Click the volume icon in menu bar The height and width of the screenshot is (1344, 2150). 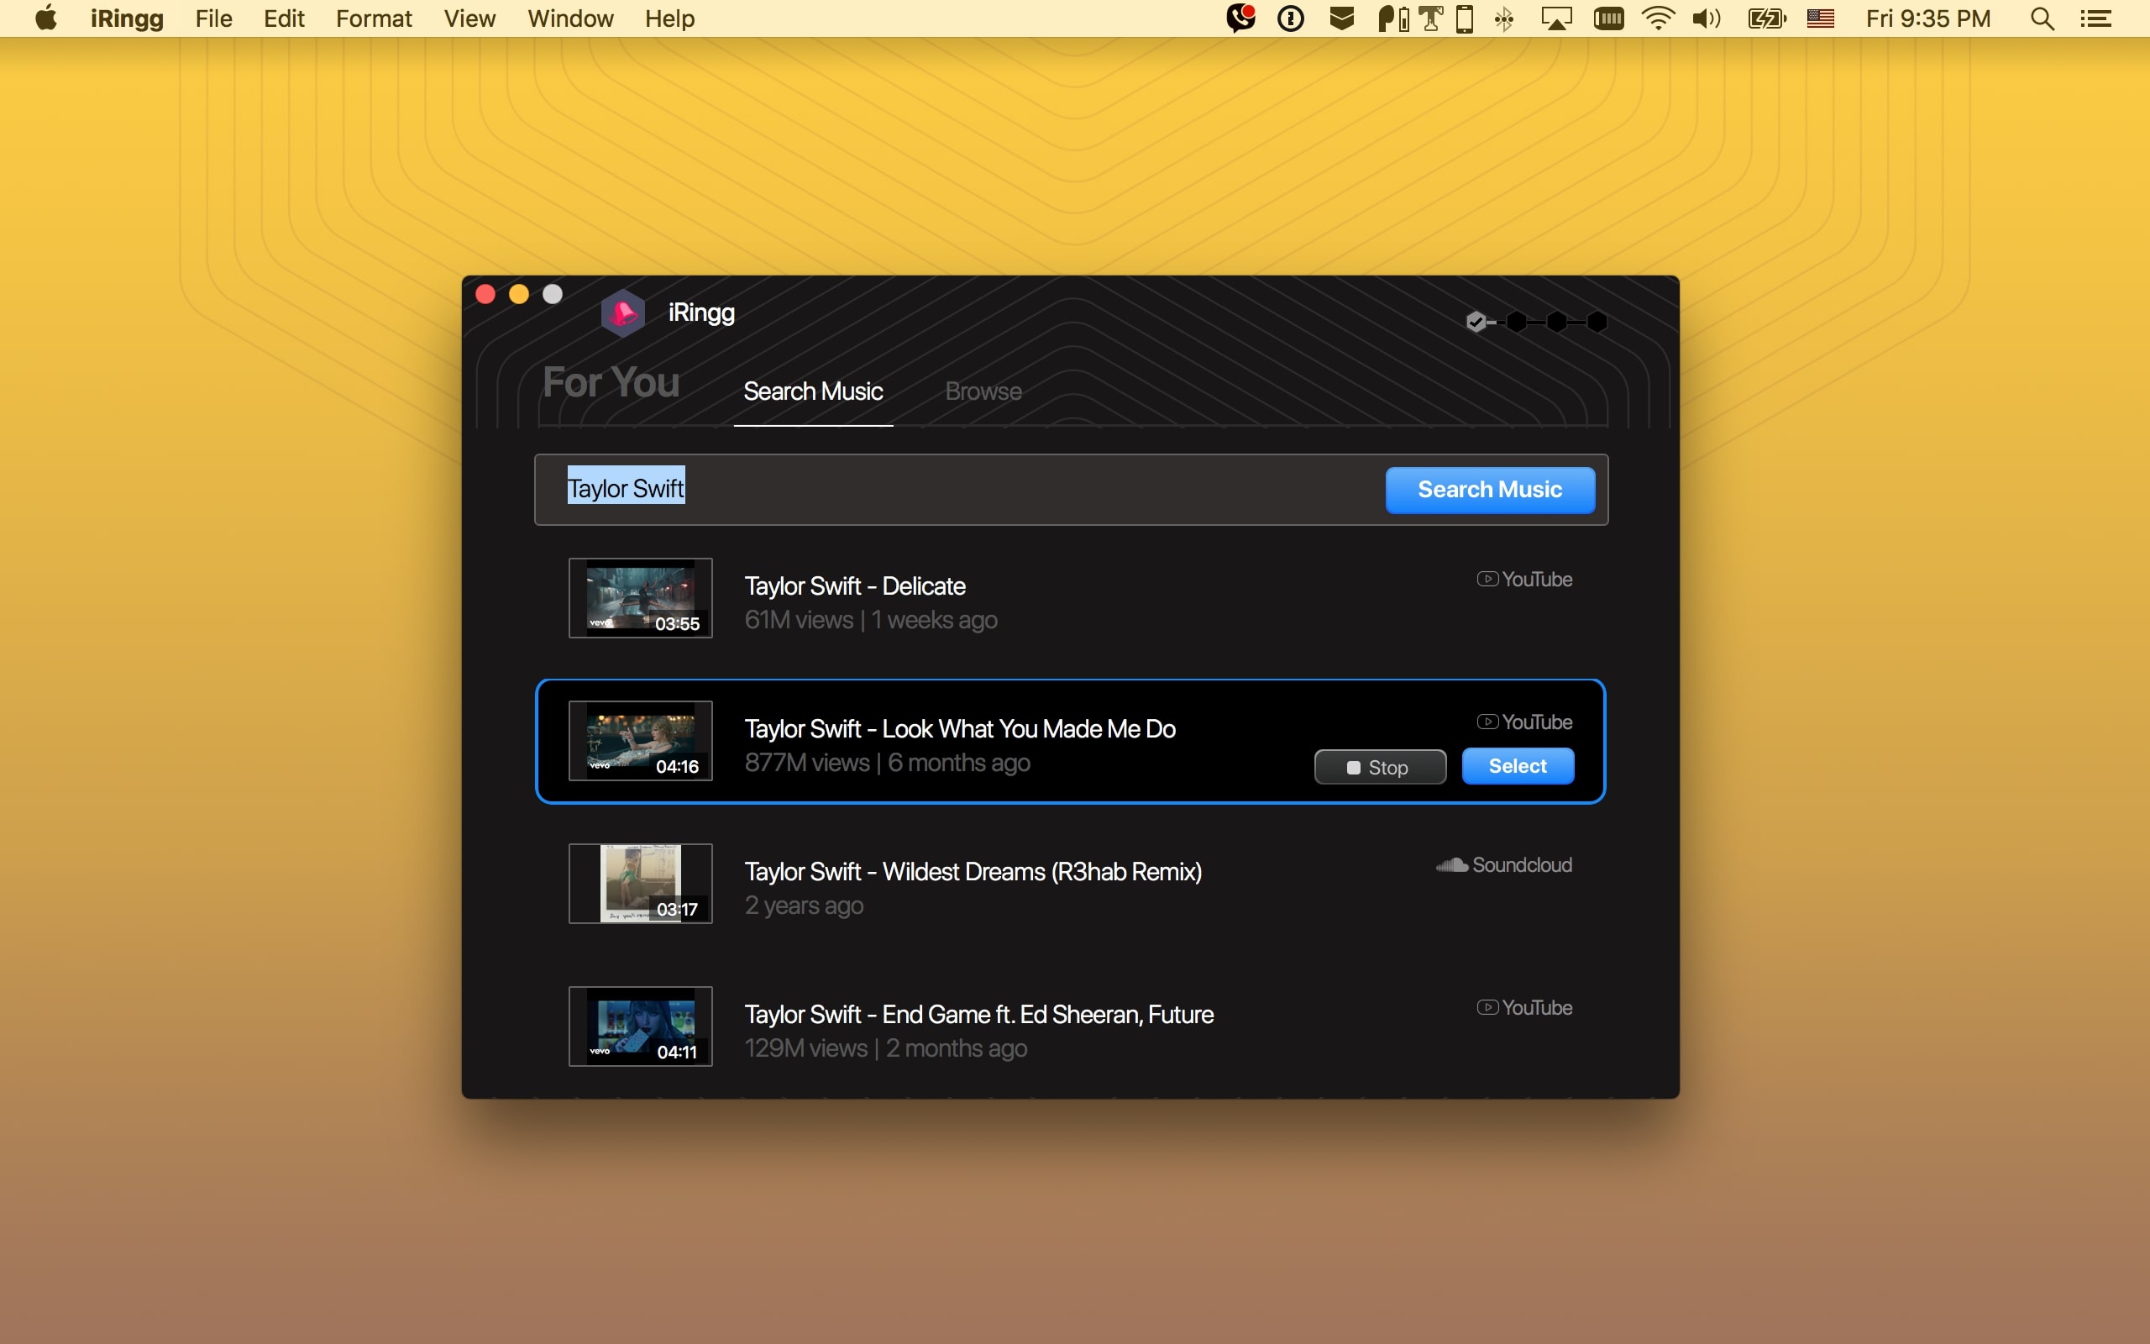[x=1706, y=18]
